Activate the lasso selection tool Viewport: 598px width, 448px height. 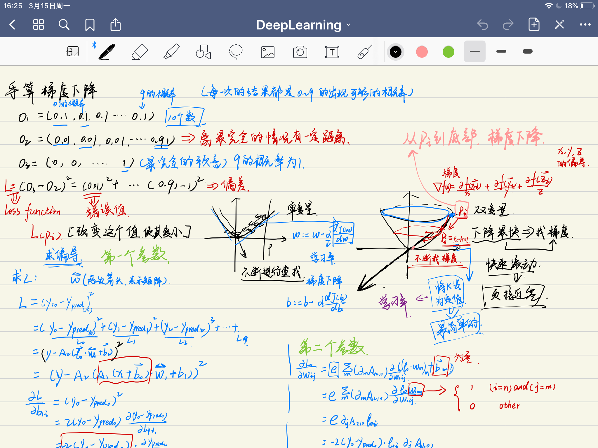236,52
